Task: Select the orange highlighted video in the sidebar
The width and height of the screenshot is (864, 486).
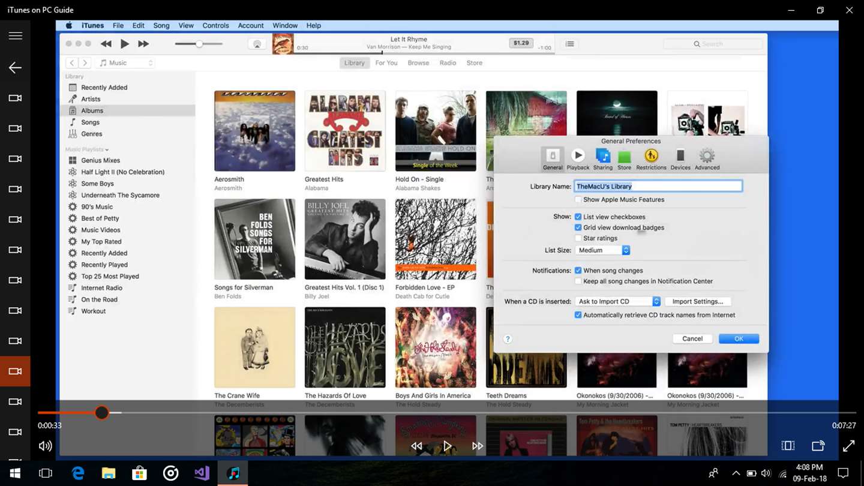Action: [15, 371]
